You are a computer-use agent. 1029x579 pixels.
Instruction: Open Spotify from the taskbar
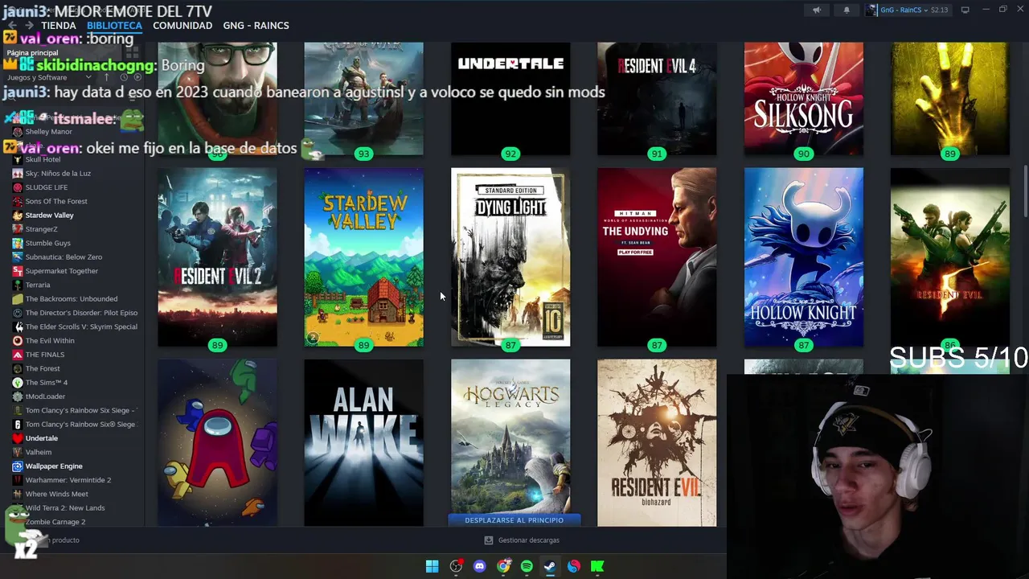pos(527,566)
